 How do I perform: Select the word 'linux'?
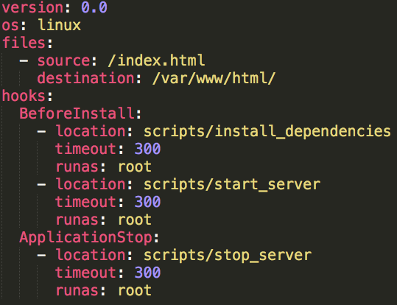coord(60,25)
